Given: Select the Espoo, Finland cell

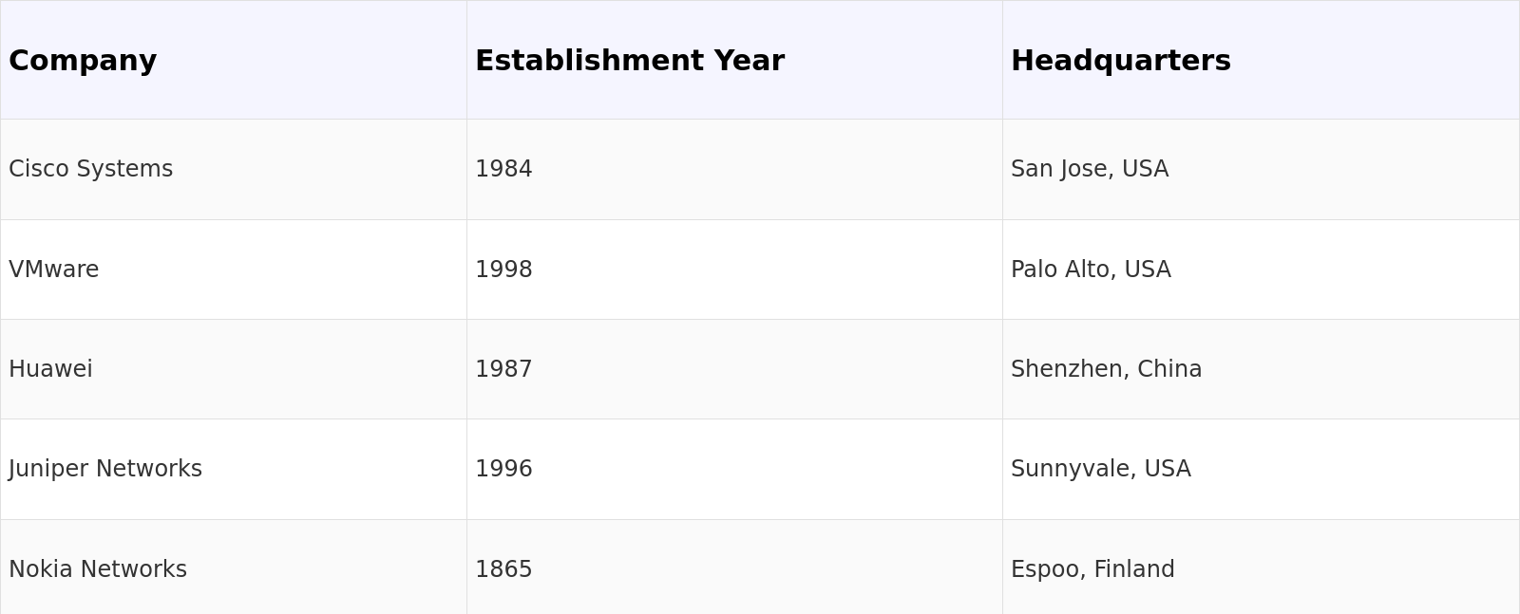Looking at the screenshot, I should (1092, 569).
